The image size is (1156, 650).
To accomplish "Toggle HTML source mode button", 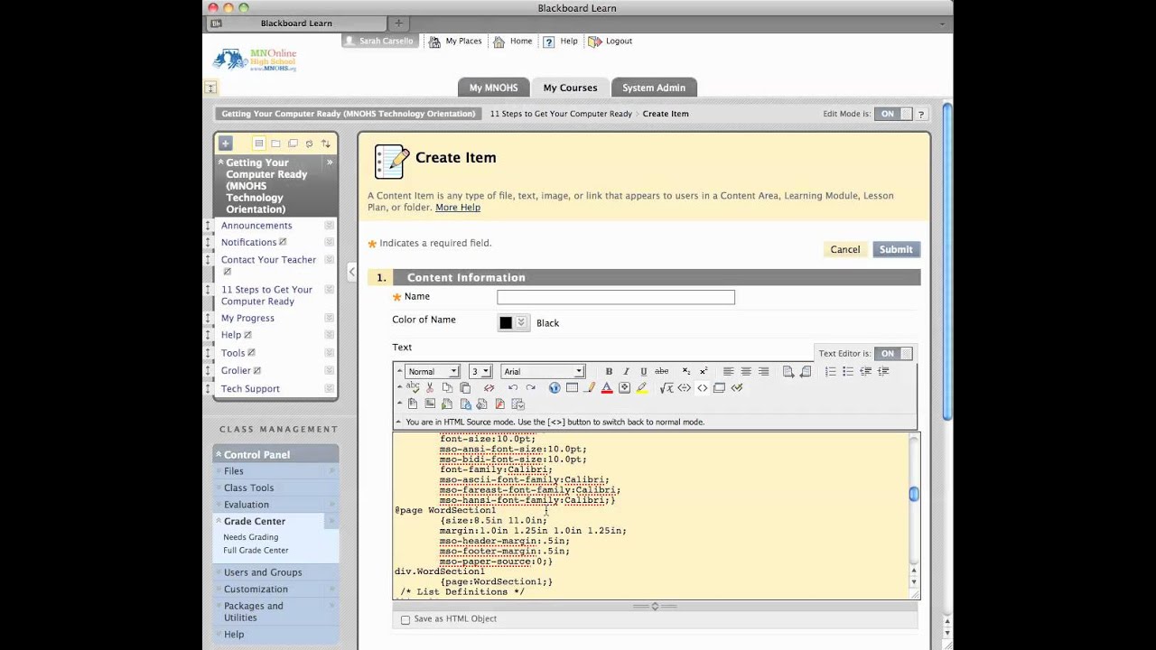I will tap(702, 387).
